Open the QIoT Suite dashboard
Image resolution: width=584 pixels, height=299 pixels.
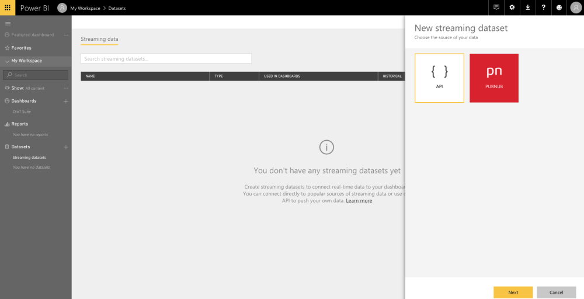click(22, 112)
